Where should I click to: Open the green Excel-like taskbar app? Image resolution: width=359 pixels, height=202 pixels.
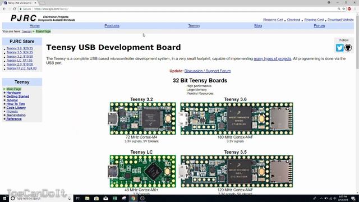point(114,198)
